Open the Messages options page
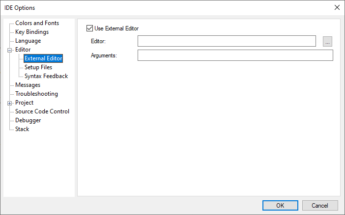The width and height of the screenshot is (345, 215). [x=28, y=85]
